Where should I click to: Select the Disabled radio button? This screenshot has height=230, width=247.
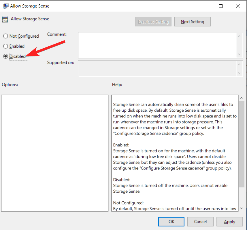click(5, 56)
